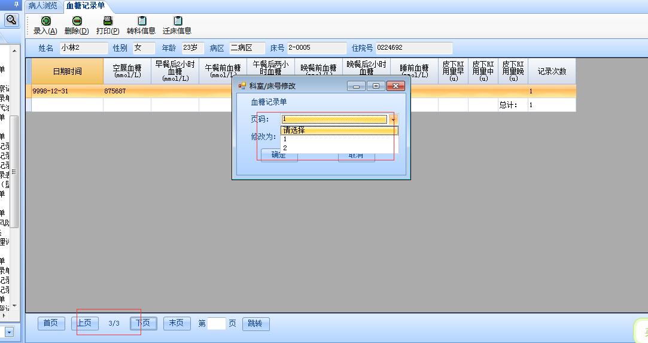Click the magnifier search icon in sidebar
Image resolution: width=648 pixels, height=343 pixels.
pyautogui.click(x=11, y=19)
